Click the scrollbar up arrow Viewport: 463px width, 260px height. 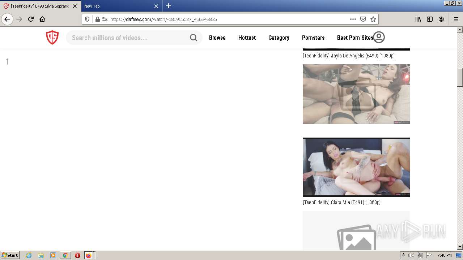[x=460, y=30]
